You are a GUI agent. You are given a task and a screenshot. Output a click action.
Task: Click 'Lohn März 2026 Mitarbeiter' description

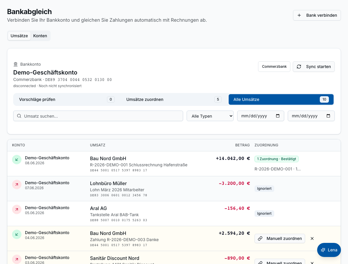point(117,190)
